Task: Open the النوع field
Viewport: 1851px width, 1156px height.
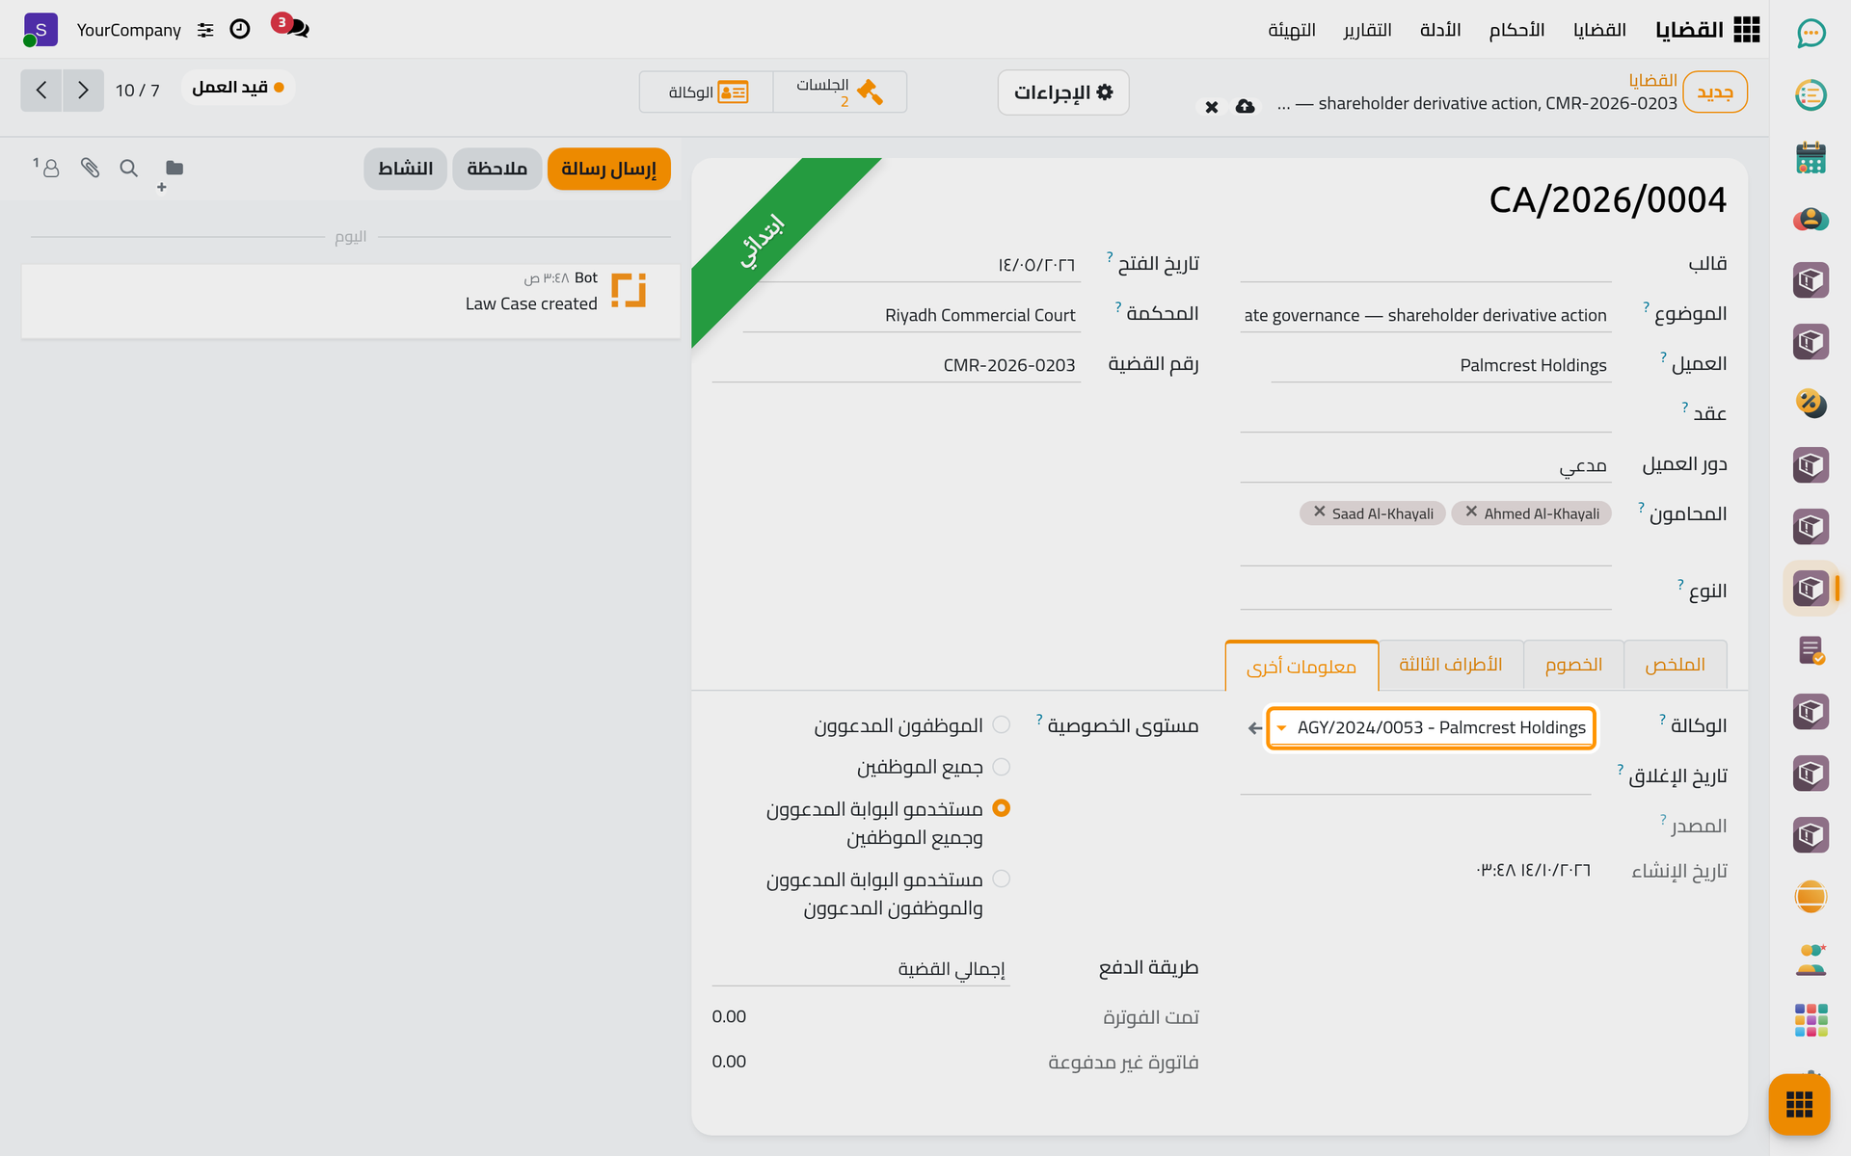Action: [1425, 591]
